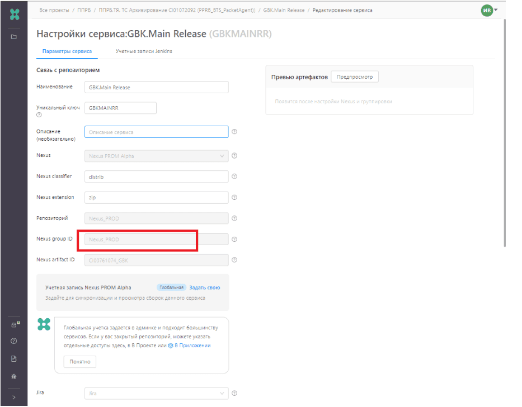Switch to Учетные записи Jenkins tab
Image resolution: width=522 pixels, height=407 pixels.
point(144,51)
